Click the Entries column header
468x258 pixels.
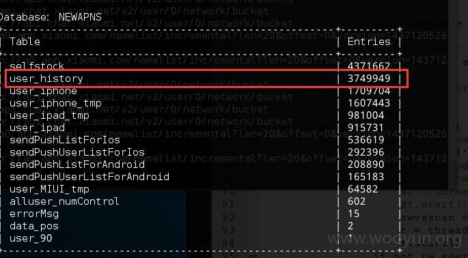[369, 42]
